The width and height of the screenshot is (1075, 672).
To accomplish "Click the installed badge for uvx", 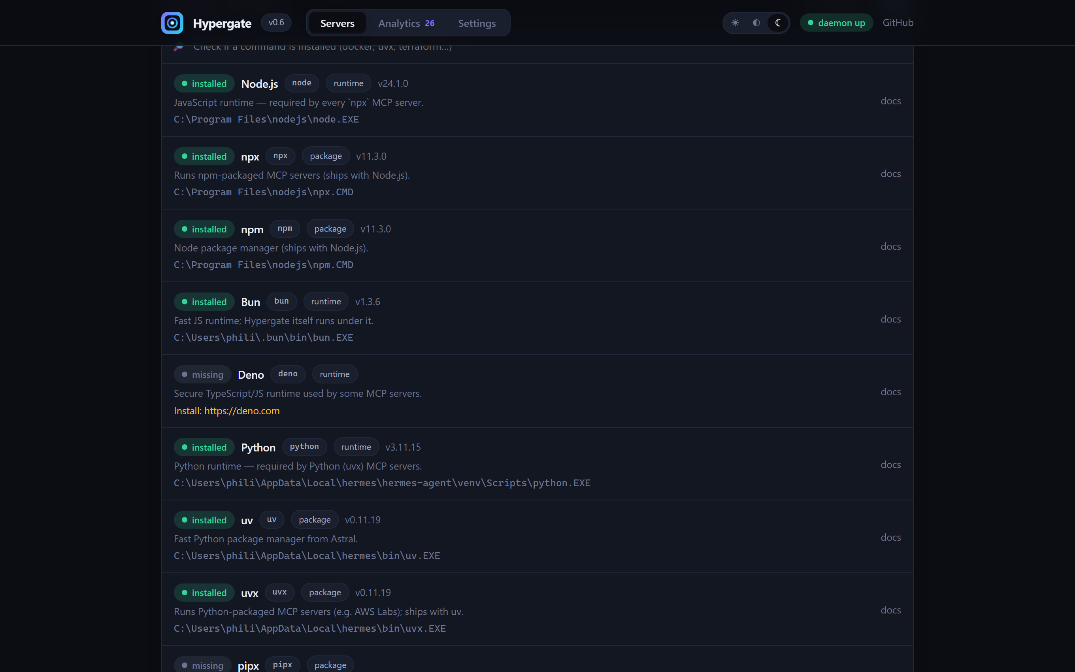I will tap(204, 593).
